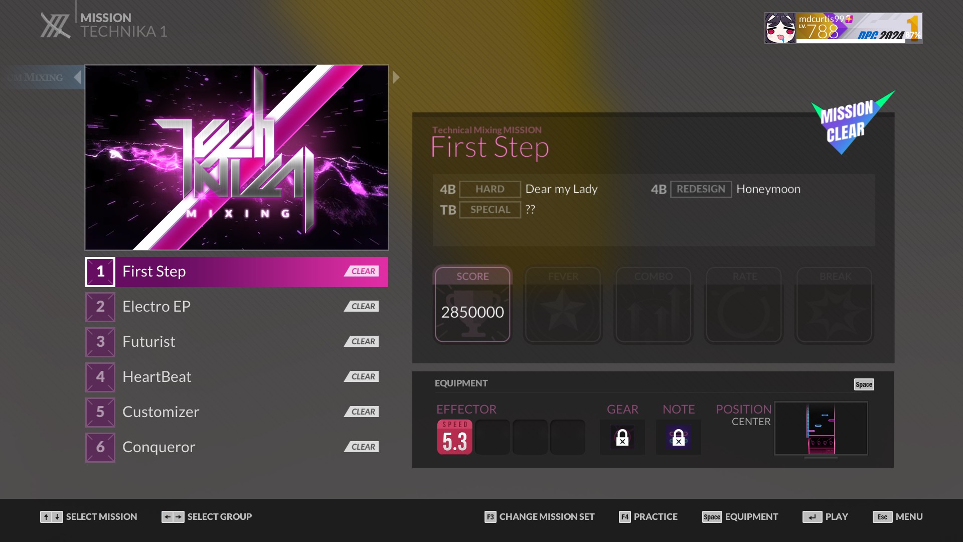Click the gear position preview thumbnail
The width and height of the screenshot is (963, 542).
point(821,428)
